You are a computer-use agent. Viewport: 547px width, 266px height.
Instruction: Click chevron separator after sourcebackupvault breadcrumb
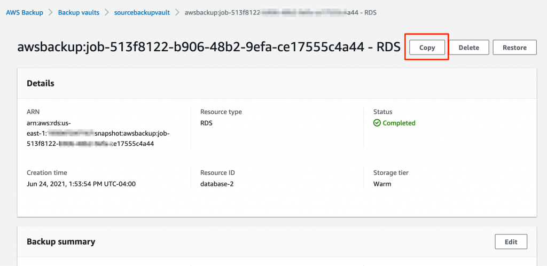pos(177,12)
